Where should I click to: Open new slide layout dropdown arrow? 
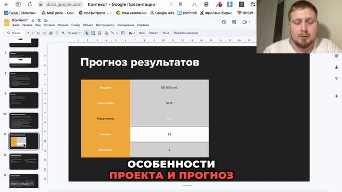(x=33, y=33)
